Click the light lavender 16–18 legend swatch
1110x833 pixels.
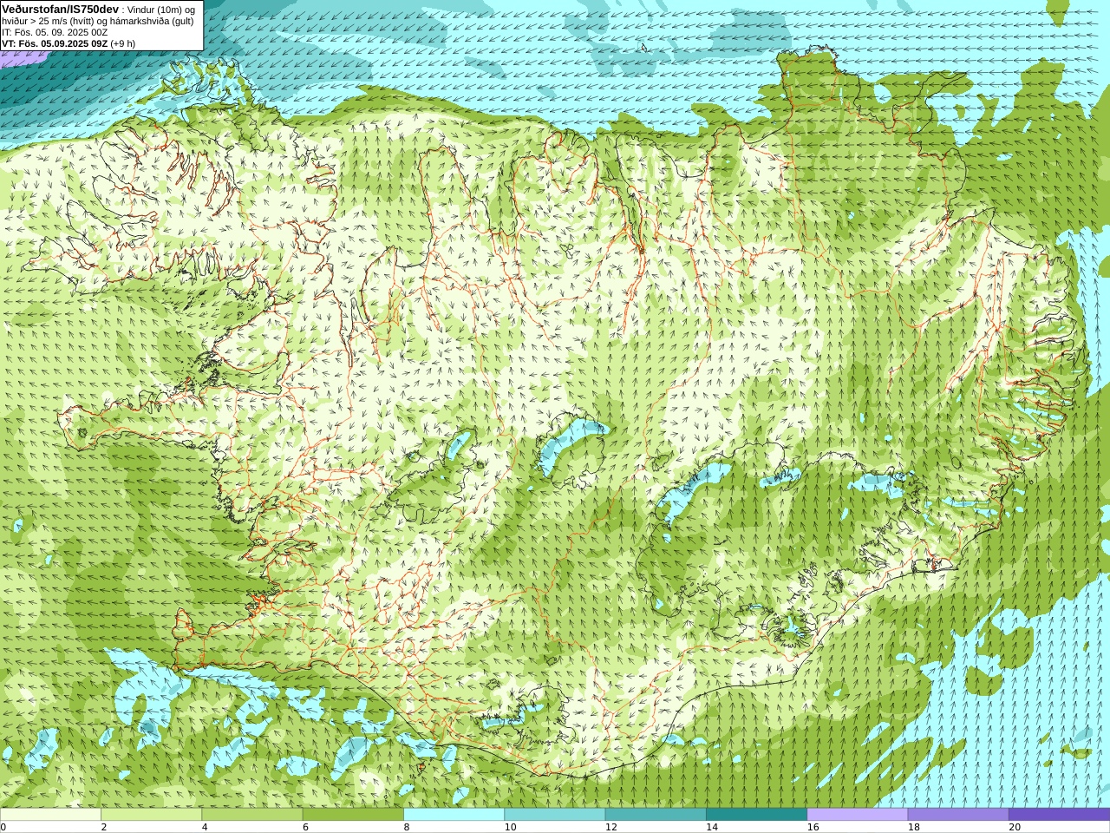[858, 815]
